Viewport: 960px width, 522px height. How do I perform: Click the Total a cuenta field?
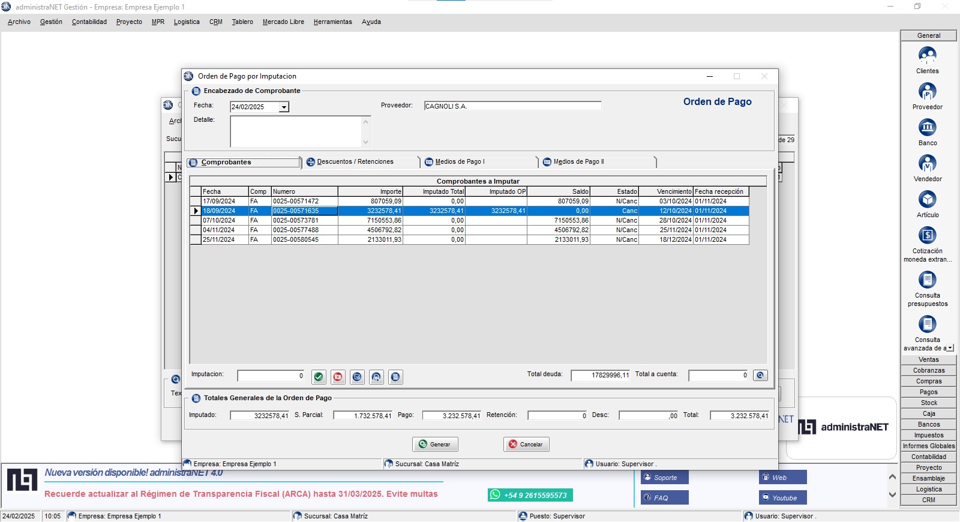tap(718, 376)
